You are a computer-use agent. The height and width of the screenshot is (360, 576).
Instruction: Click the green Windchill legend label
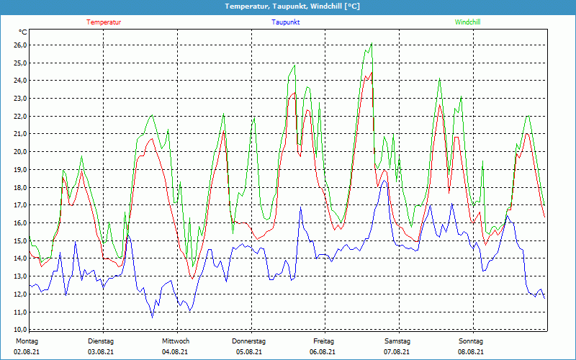click(467, 22)
